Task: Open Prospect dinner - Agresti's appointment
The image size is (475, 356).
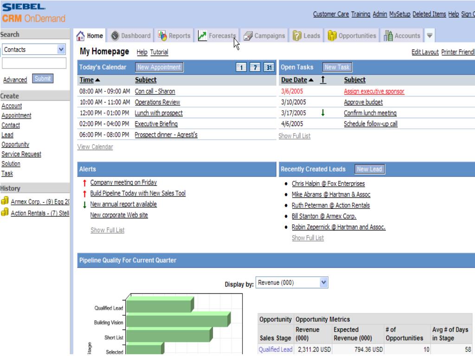Action: tap(166, 135)
